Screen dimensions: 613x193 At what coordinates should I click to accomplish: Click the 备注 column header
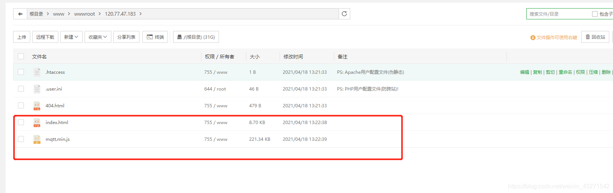click(342, 57)
